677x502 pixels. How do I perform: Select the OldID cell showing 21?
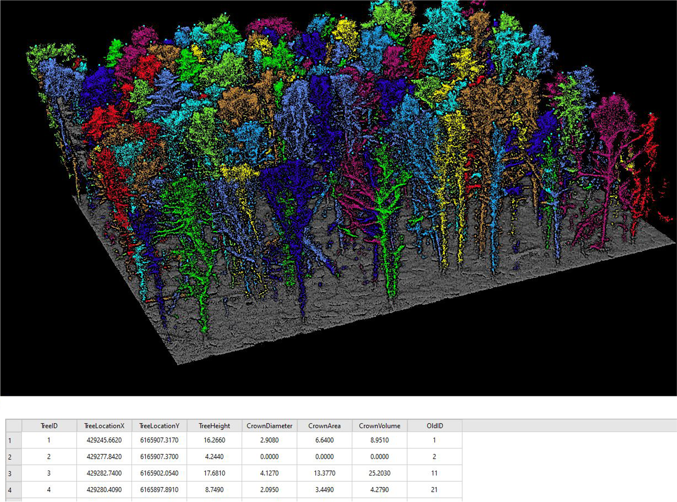pos(434,489)
